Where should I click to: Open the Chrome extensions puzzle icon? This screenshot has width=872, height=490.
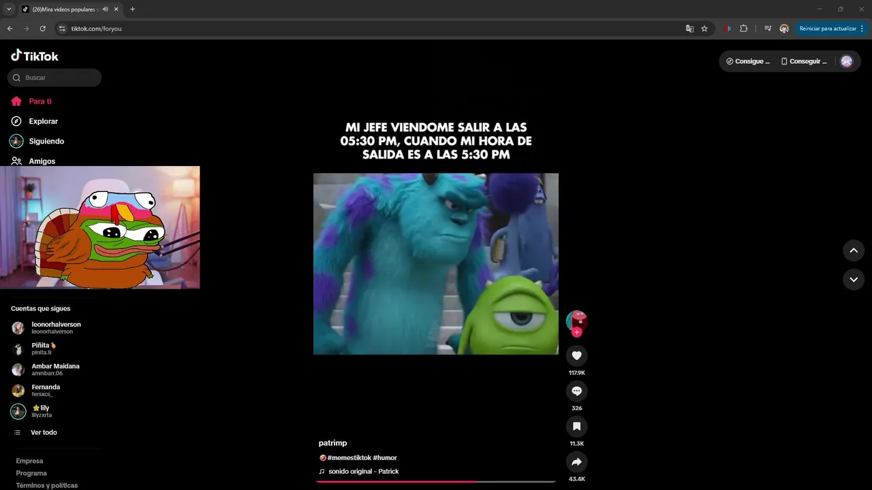[x=743, y=29]
